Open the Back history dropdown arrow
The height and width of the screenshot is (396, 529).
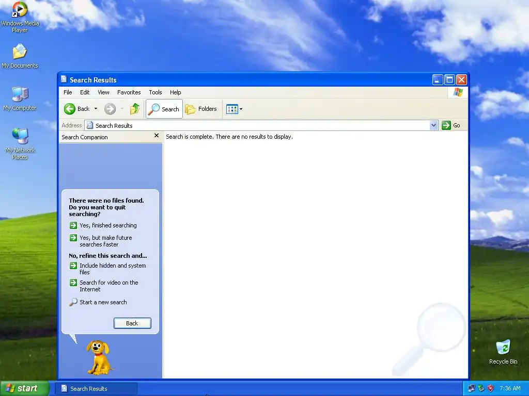point(96,109)
